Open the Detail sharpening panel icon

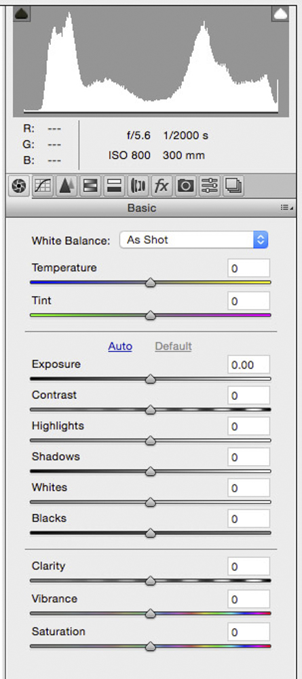67,186
